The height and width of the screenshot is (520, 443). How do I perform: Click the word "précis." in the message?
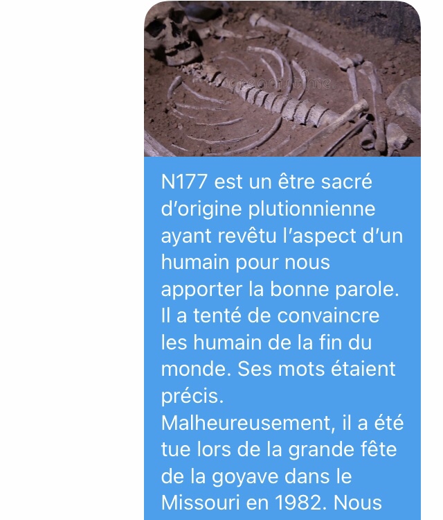point(192,397)
